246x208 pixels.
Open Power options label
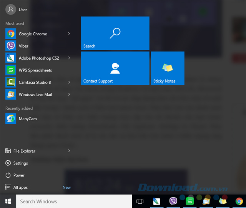tap(19, 175)
